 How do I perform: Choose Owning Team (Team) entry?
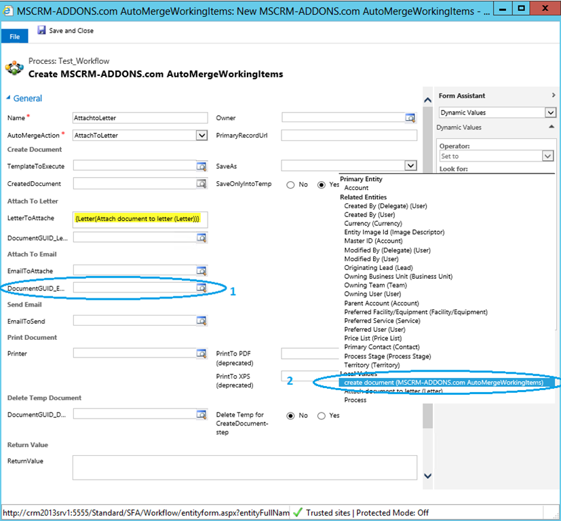click(x=376, y=285)
